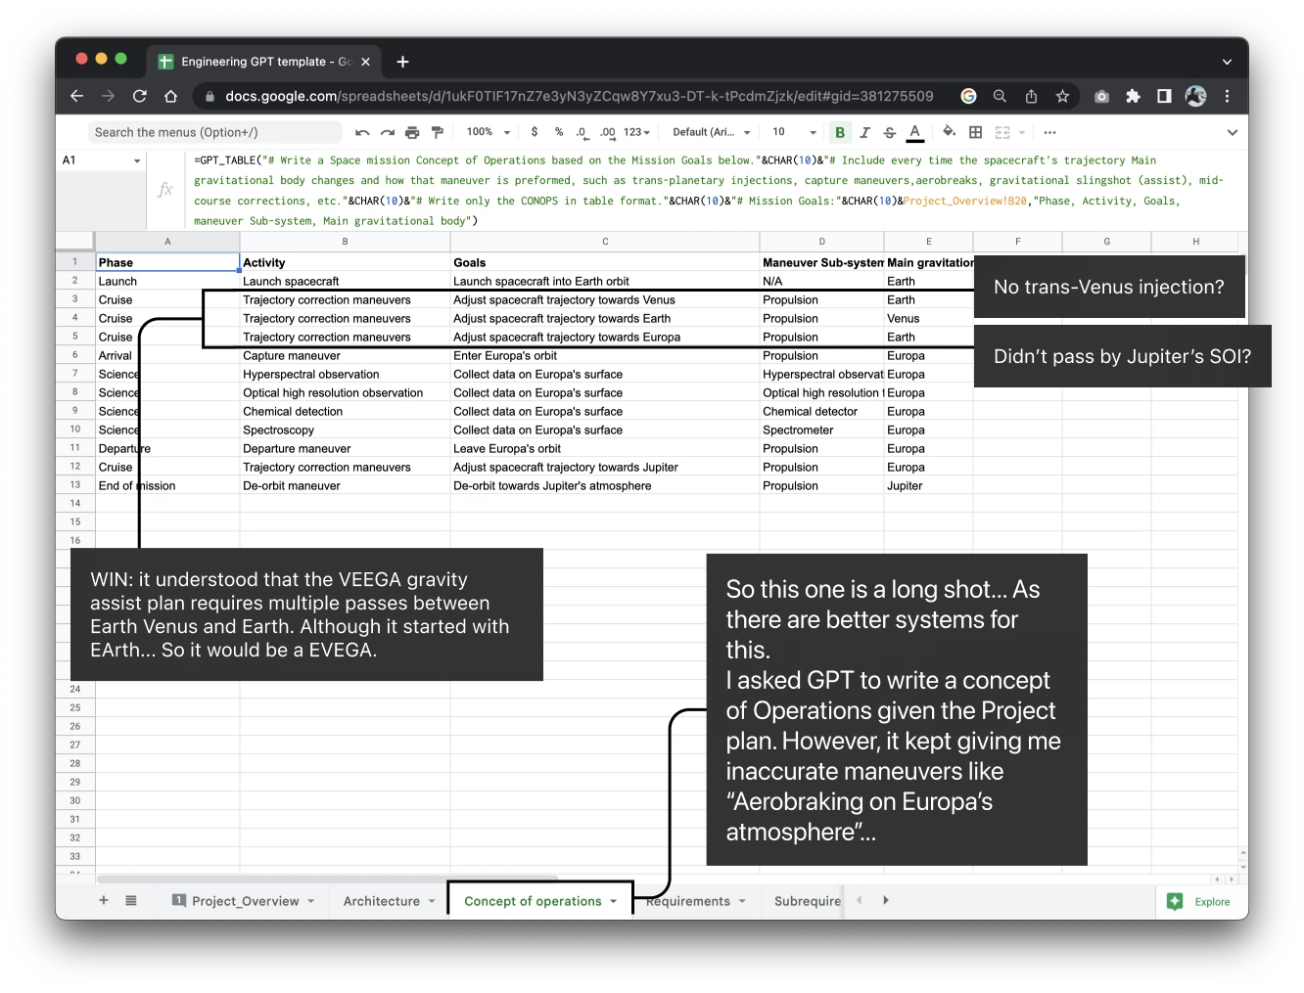
Task: Activate the paint format tool
Action: pyautogui.click(x=438, y=132)
